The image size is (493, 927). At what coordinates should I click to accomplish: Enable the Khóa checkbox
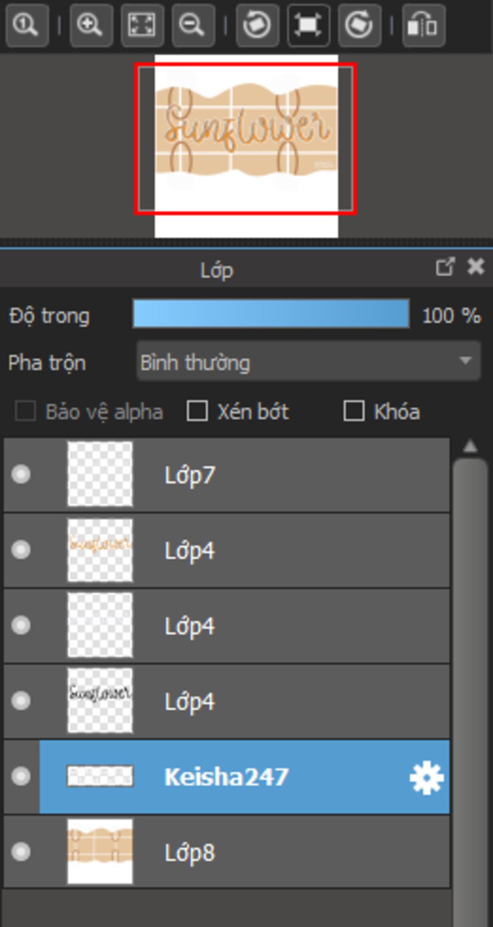point(354,412)
